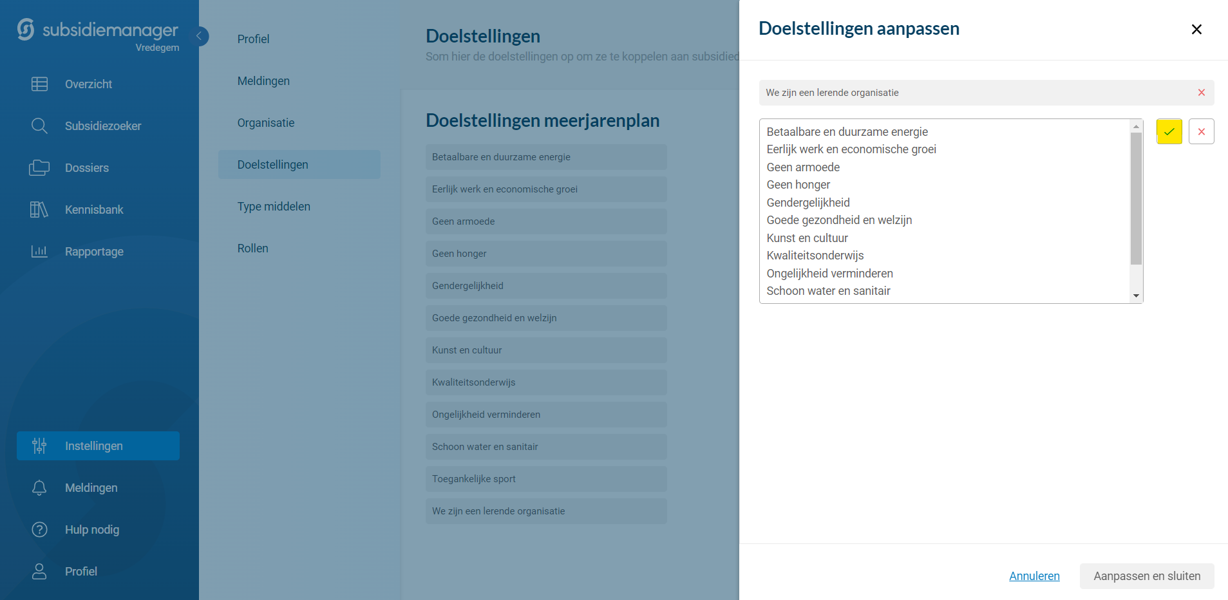Confirm selection with yellow checkmark button
The image size is (1228, 600).
click(1169, 132)
